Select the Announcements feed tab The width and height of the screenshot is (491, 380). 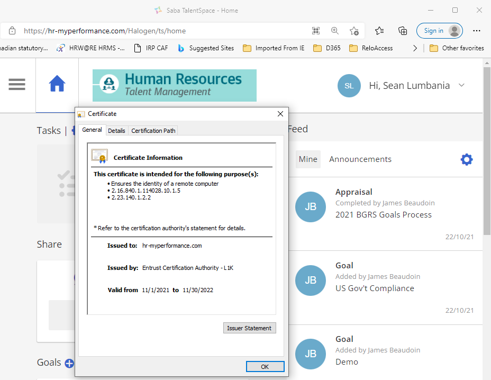(x=360, y=159)
